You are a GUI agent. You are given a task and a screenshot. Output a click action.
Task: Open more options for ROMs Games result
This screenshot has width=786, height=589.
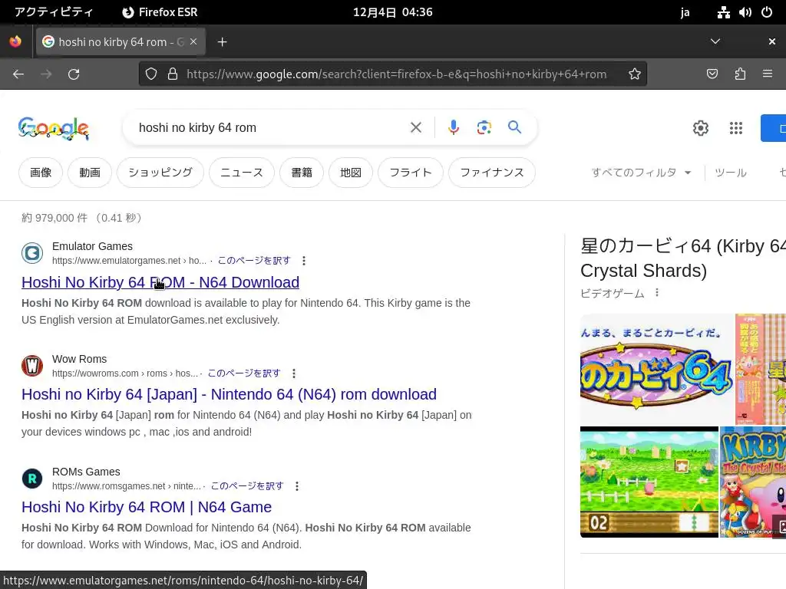(297, 485)
